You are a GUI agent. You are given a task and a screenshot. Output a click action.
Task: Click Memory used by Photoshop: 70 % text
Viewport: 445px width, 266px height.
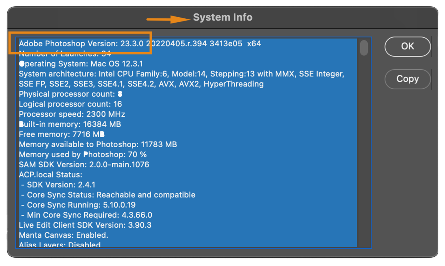(82, 155)
